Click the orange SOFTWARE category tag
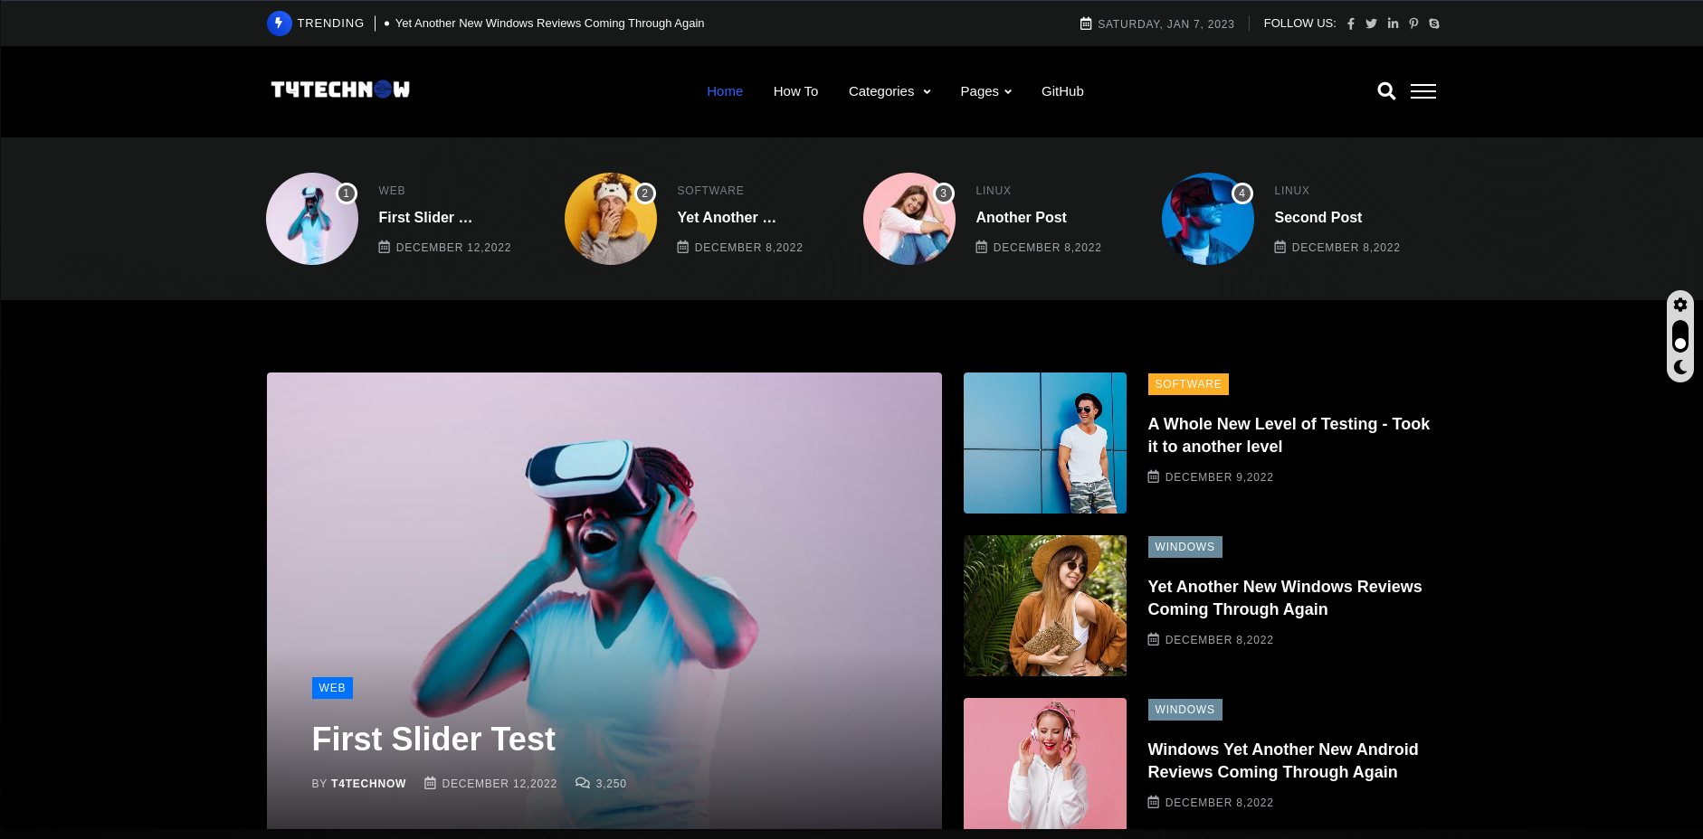The image size is (1703, 839). click(1187, 384)
